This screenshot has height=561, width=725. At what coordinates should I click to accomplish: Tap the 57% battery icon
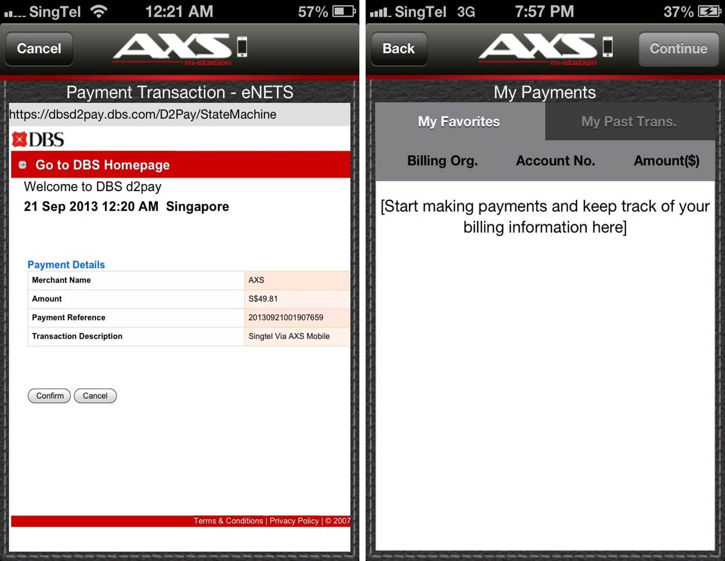pos(344,11)
